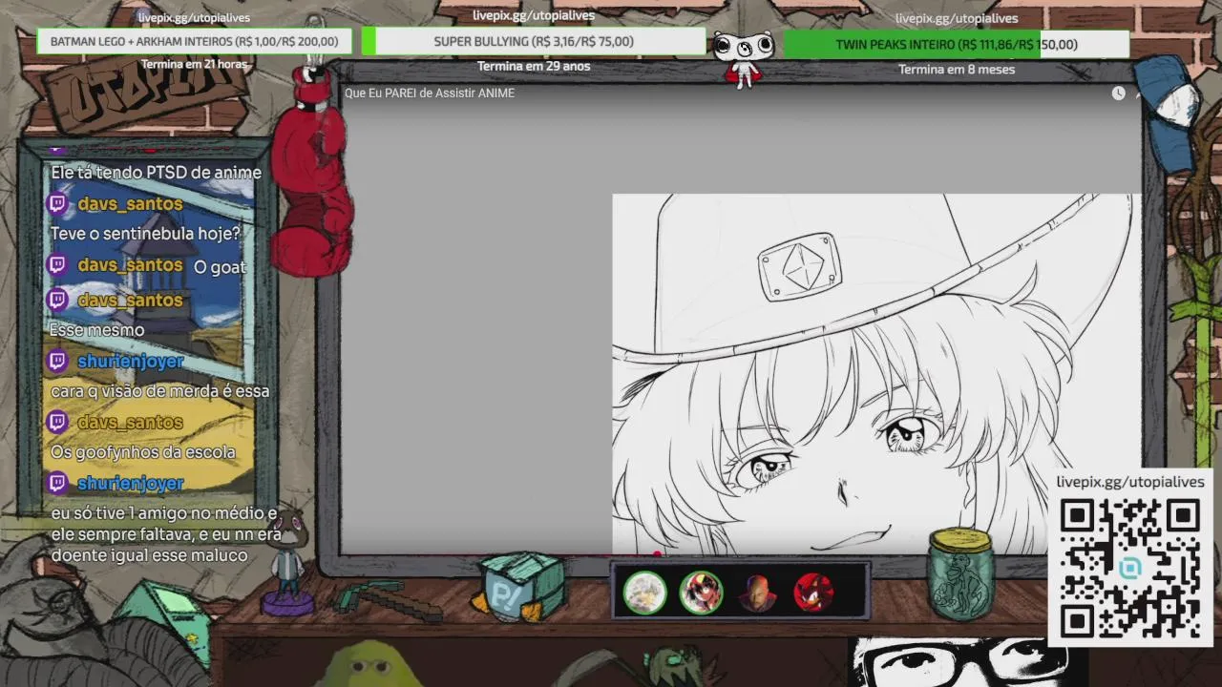
Task: Click chat message 'Ele tá tendo PTSD de anime'
Action: (156, 173)
